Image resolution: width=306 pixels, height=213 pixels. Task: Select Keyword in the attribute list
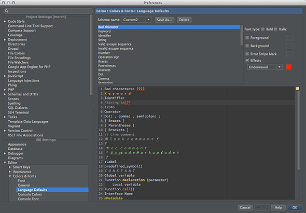tap(104, 31)
